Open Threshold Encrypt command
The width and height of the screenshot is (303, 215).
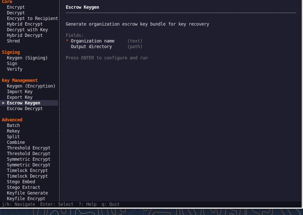point(29,148)
